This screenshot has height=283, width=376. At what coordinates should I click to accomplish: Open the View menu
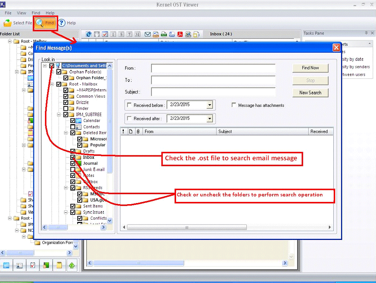[22, 13]
